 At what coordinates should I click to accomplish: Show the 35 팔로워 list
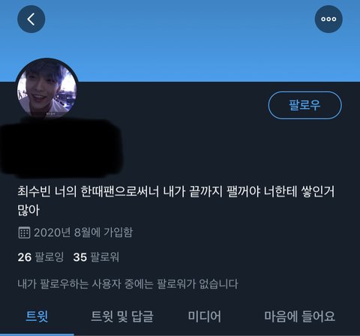click(x=96, y=257)
